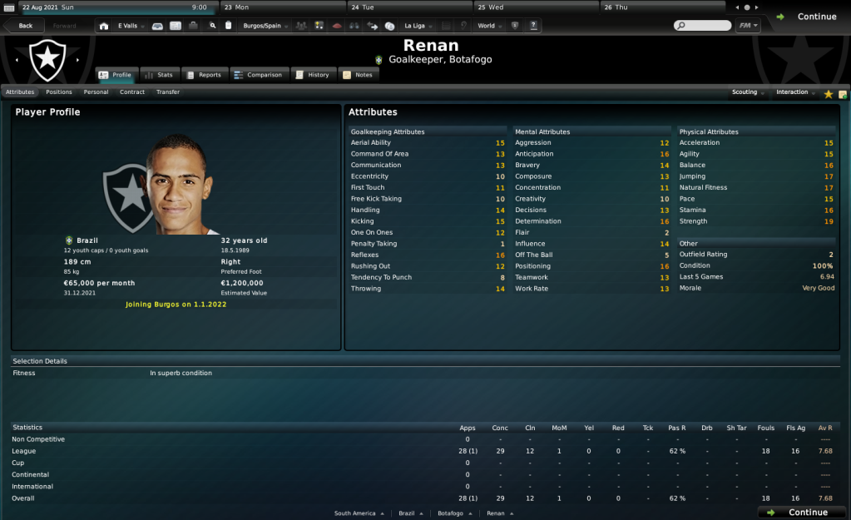Click Continue button at bottom right
Screen dimensions: 851x520
802,513
